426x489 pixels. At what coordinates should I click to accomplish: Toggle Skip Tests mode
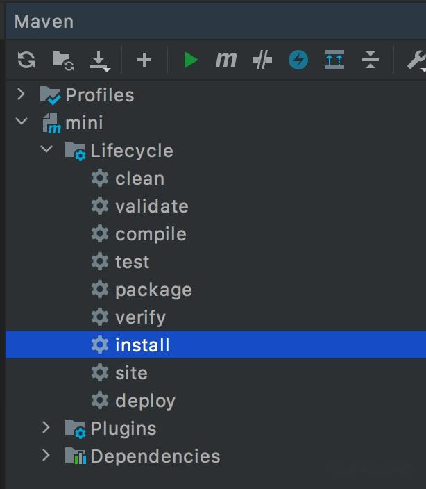coord(262,60)
